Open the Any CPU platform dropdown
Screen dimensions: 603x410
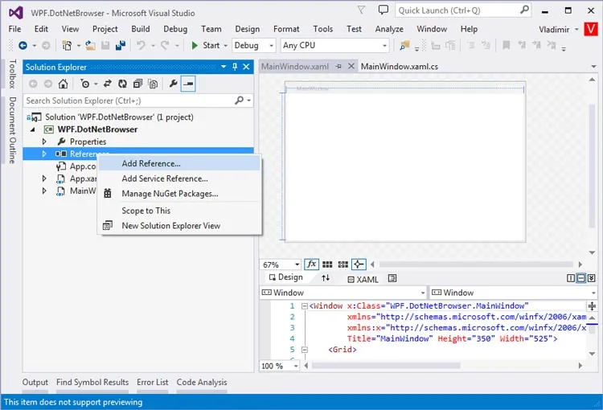(334, 45)
